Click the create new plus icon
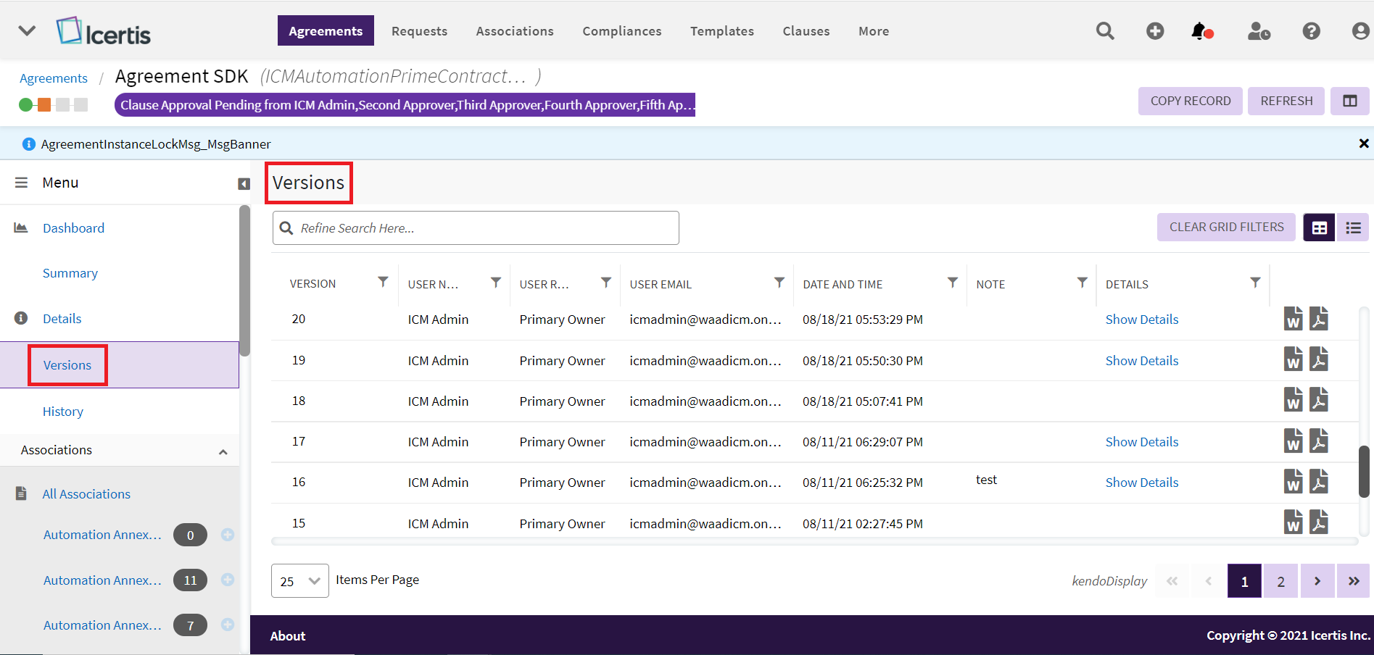Image resolution: width=1374 pixels, height=655 pixels. [1155, 31]
